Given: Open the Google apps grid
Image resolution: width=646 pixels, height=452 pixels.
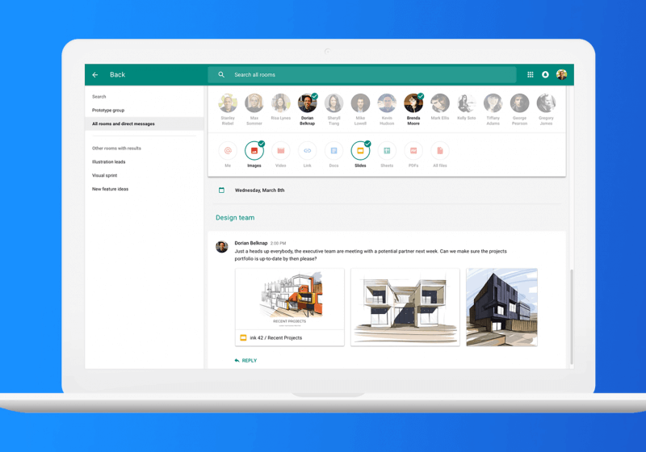Looking at the screenshot, I should [x=531, y=75].
